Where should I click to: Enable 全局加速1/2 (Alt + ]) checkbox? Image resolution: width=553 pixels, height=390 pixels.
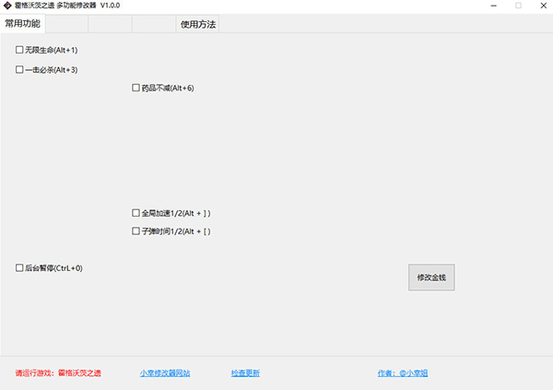[135, 213]
